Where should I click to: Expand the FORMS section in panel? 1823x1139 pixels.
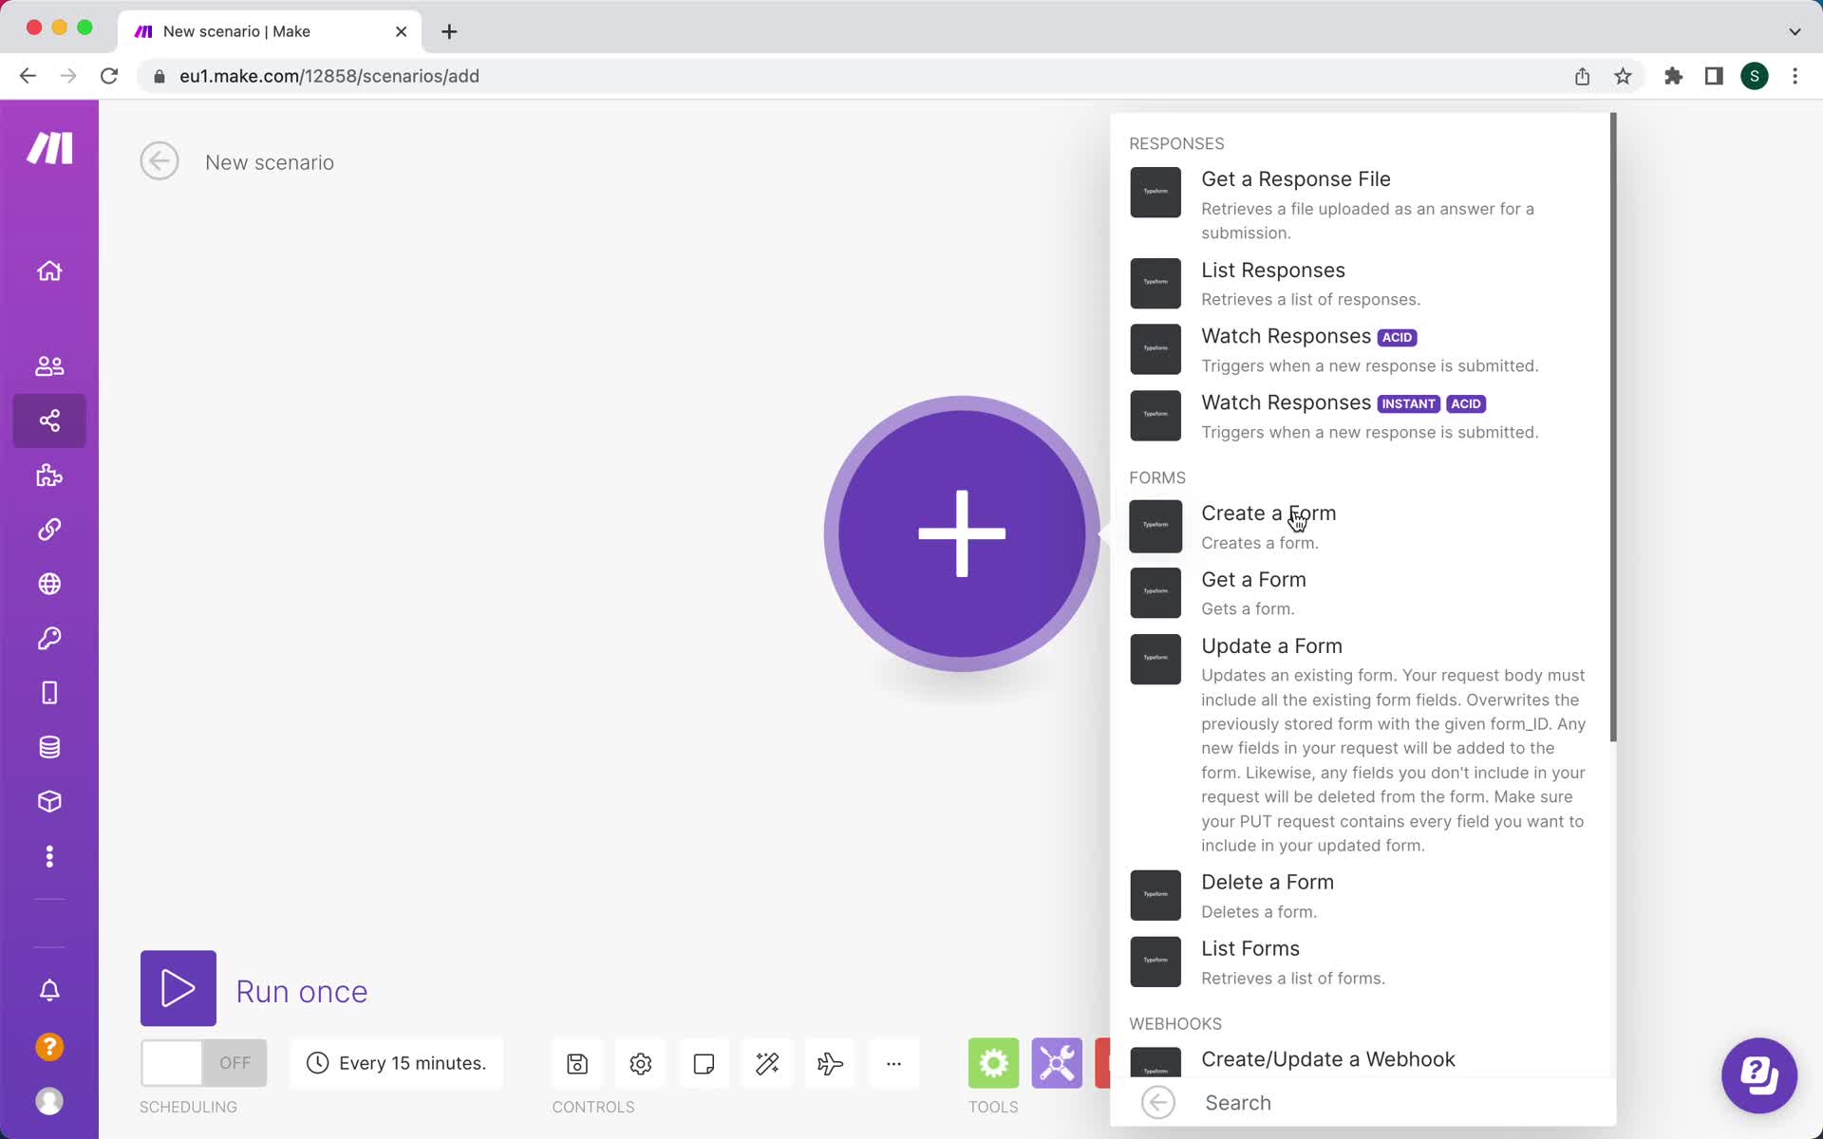[x=1157, y=476]
